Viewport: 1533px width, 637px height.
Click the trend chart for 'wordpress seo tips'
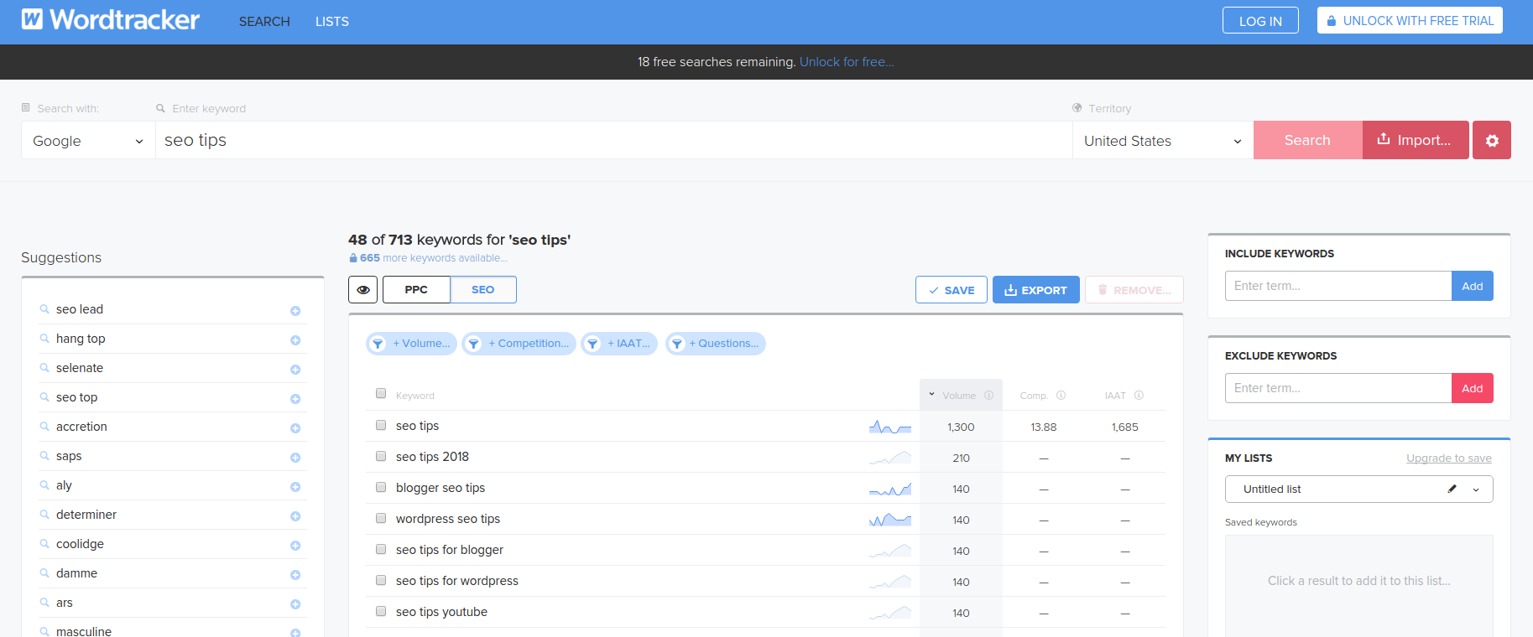pyautogui.click(x=890, y=520)
